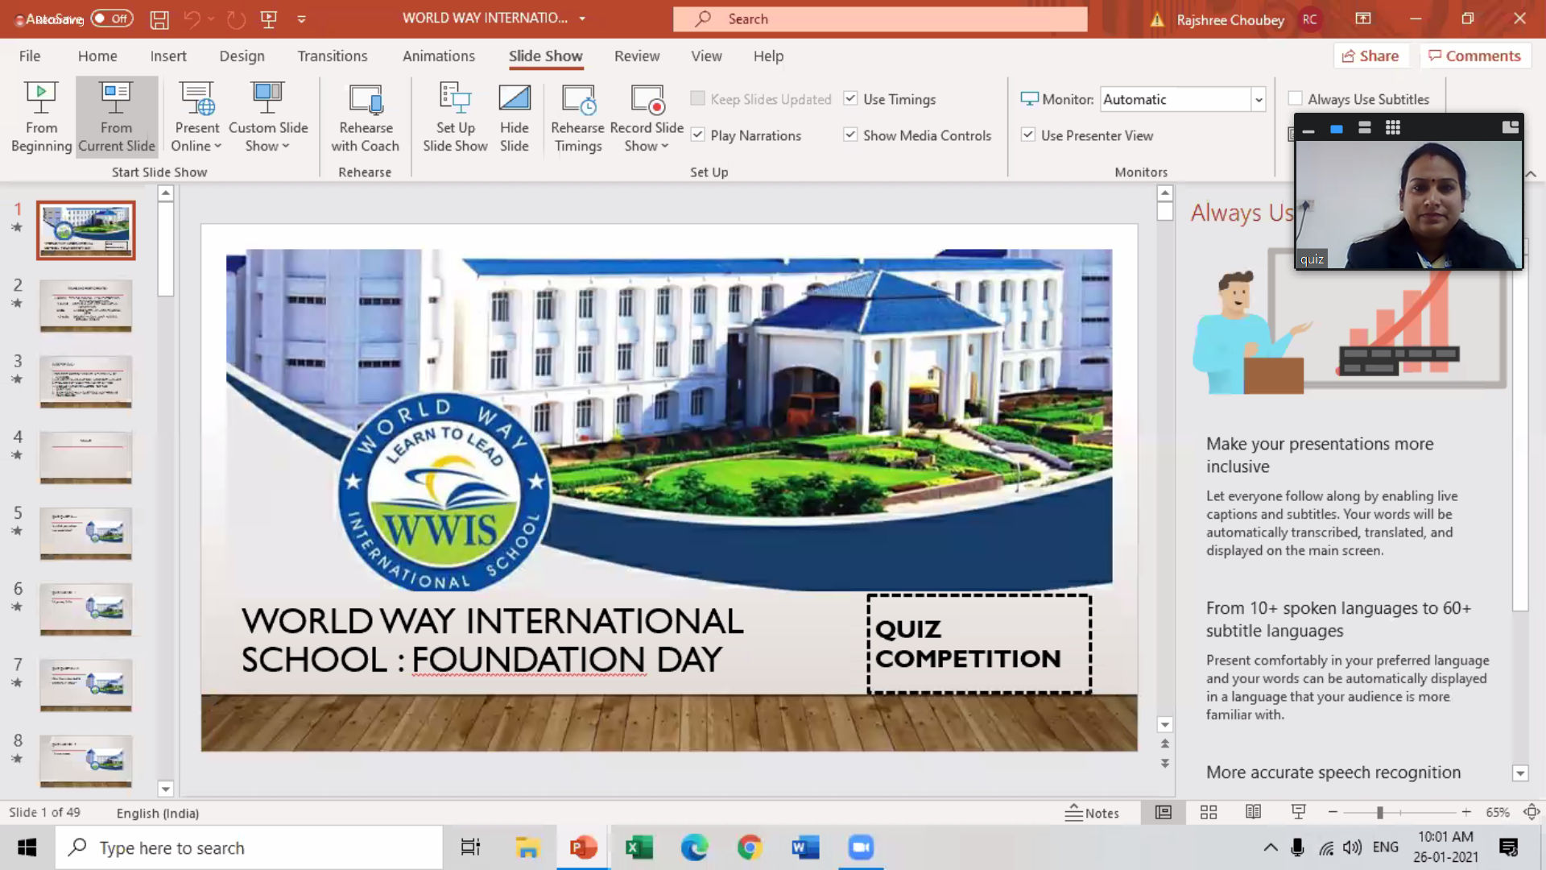Screen dimensions: 1546x870
Task: Open the Undo history dropdown arrow
Action: coord(211,19)
